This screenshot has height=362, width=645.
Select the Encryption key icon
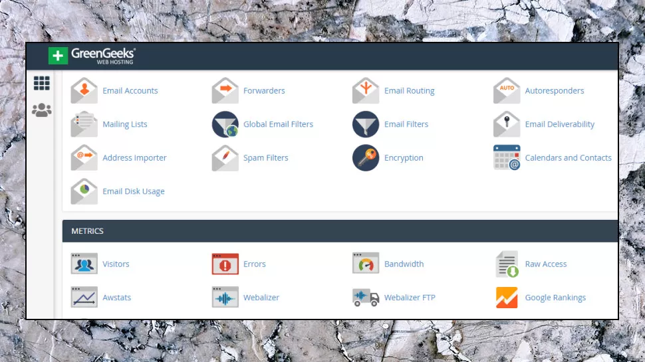pyautogui.click(x=366, y=158)
